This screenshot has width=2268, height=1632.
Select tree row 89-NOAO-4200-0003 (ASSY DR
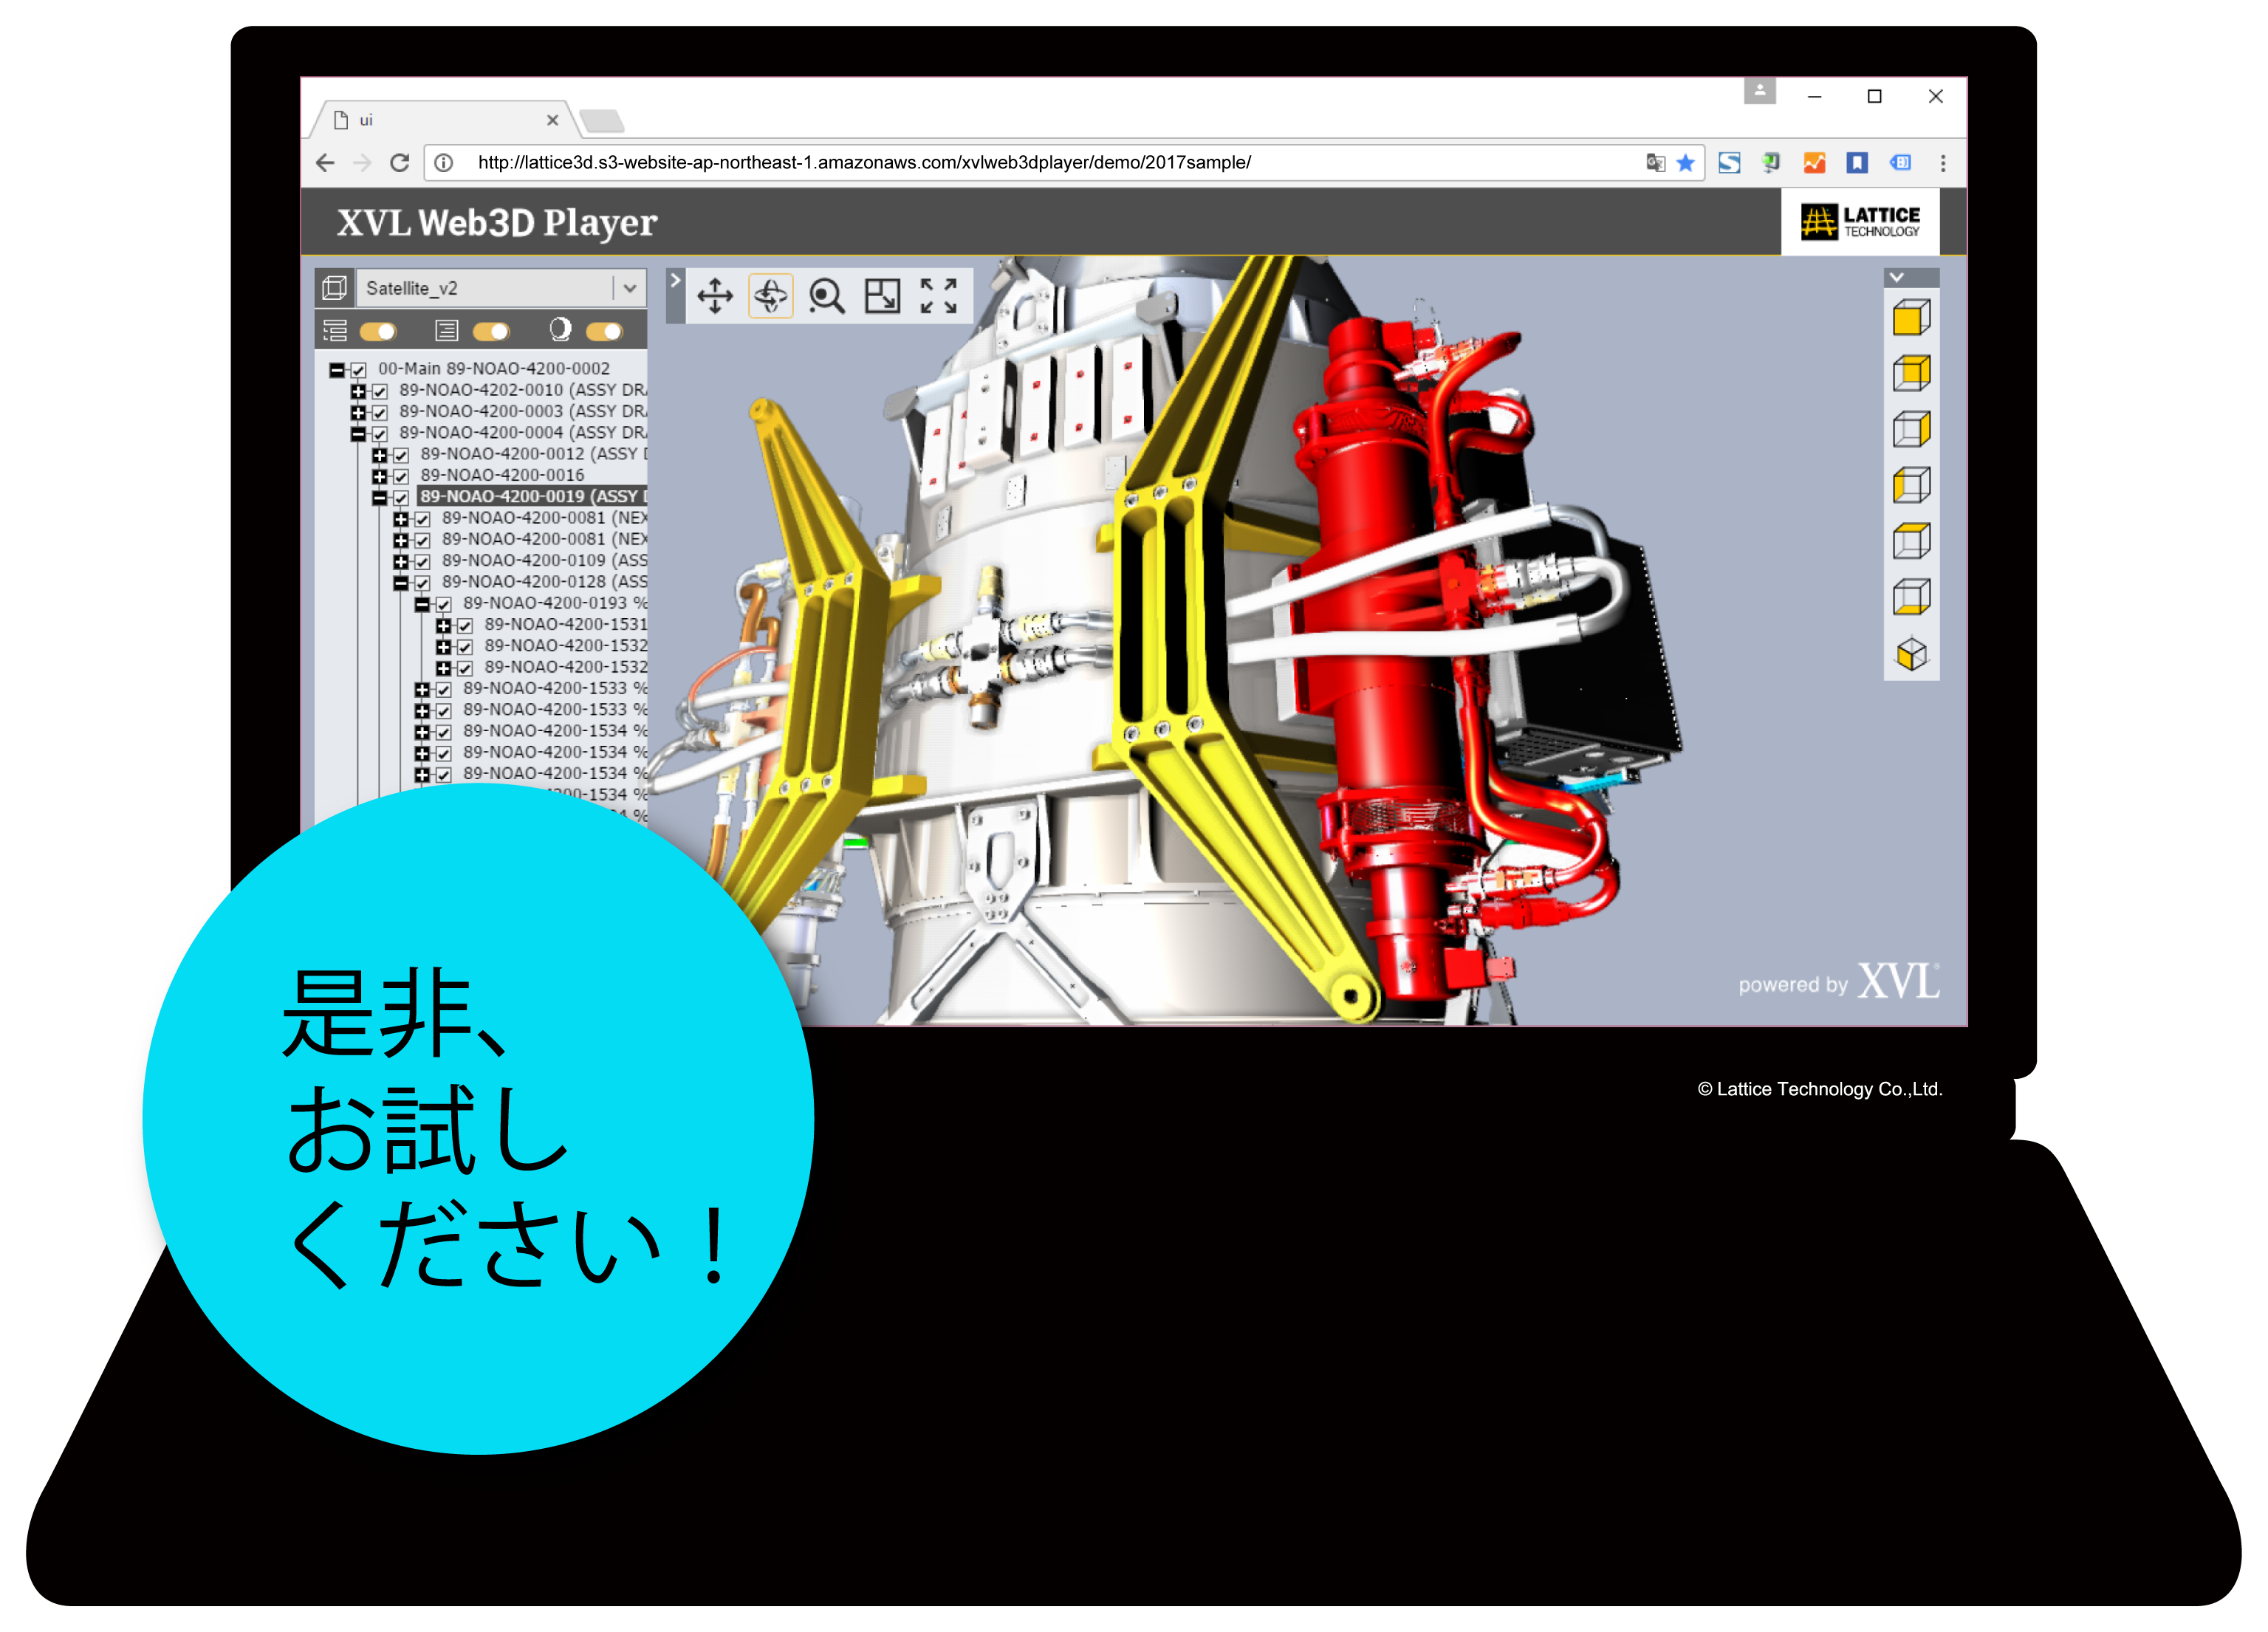coord(522,411)
